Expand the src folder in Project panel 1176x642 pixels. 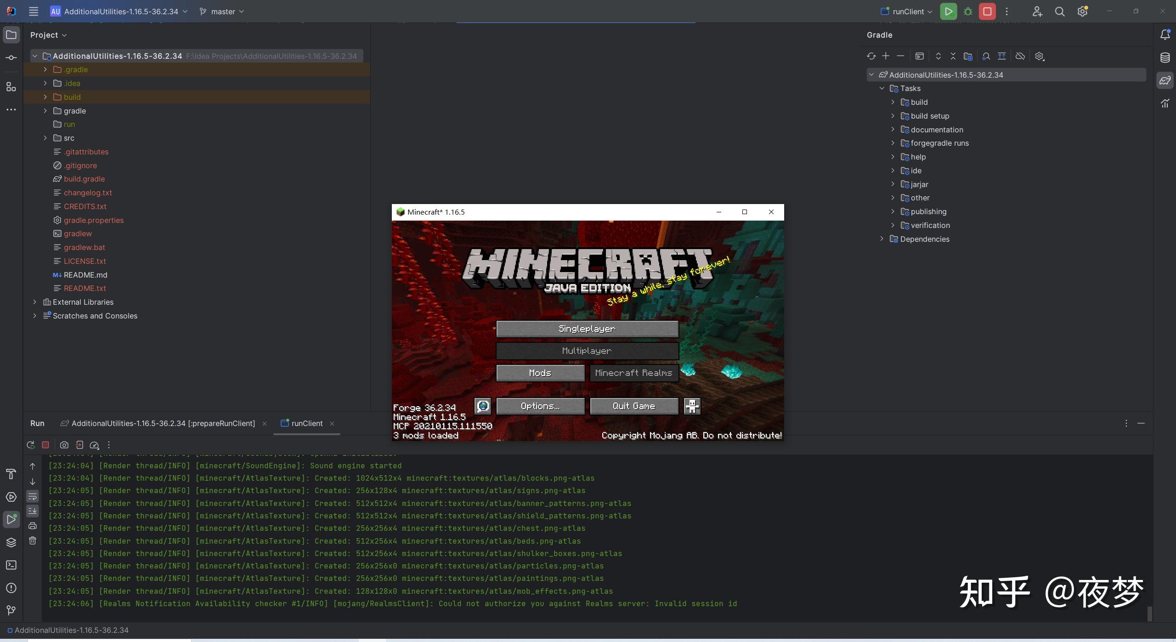coord(45,138)
